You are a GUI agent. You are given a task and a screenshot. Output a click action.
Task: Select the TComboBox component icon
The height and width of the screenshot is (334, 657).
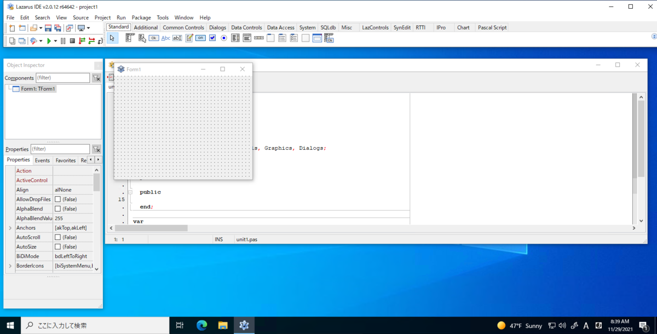[247, 38]
